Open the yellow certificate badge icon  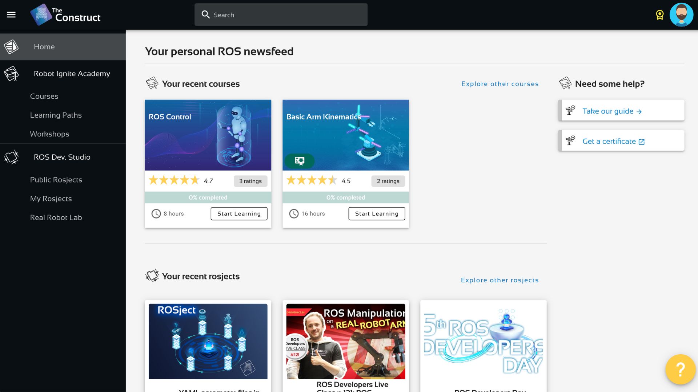[x=659, y=15]
